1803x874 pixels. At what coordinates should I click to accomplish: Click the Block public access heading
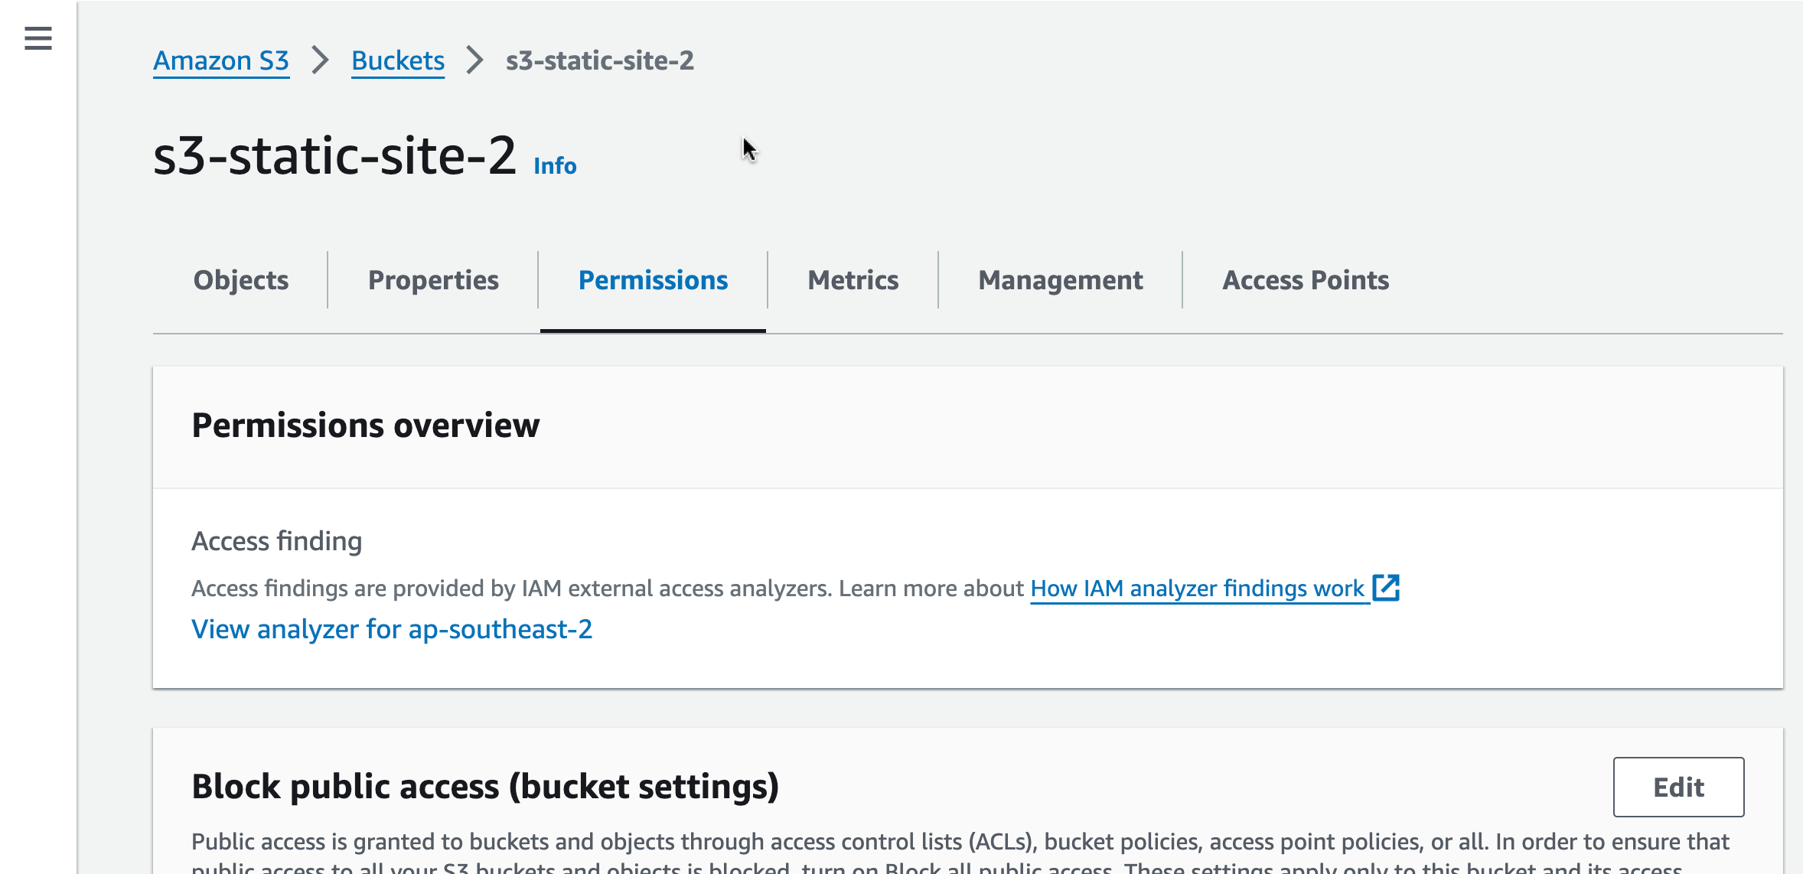pyautogui.click(x=485, y=787)
